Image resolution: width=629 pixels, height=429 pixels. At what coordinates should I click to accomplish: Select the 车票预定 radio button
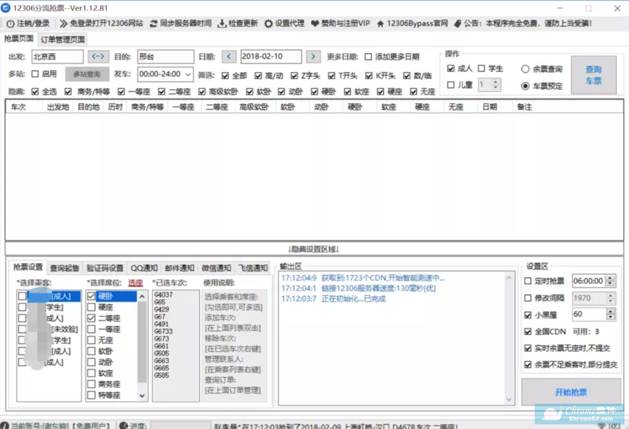(x=525, y=86)
